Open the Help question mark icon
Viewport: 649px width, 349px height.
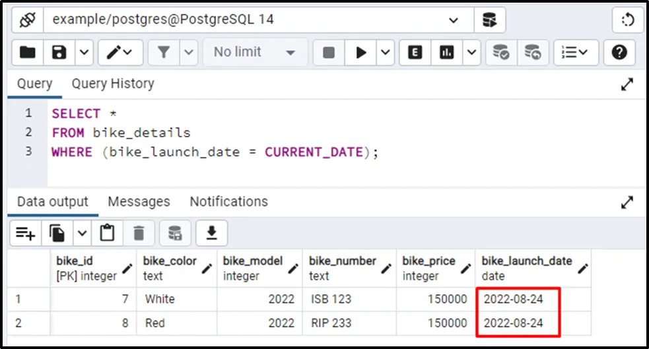pos(619,52)
